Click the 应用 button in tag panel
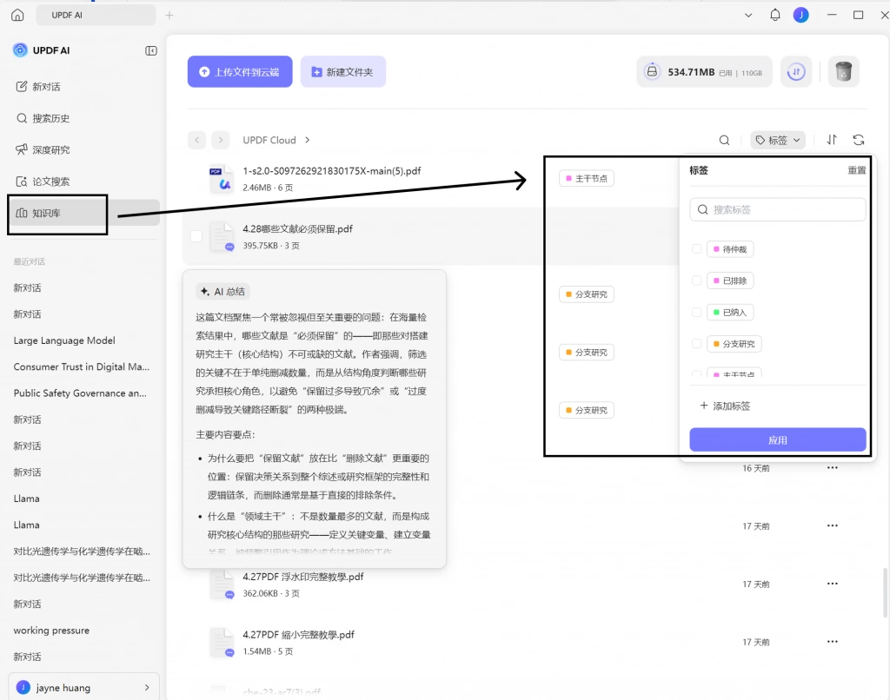Image resolution: width=890 pixels, height=700 pixels. 778,440
